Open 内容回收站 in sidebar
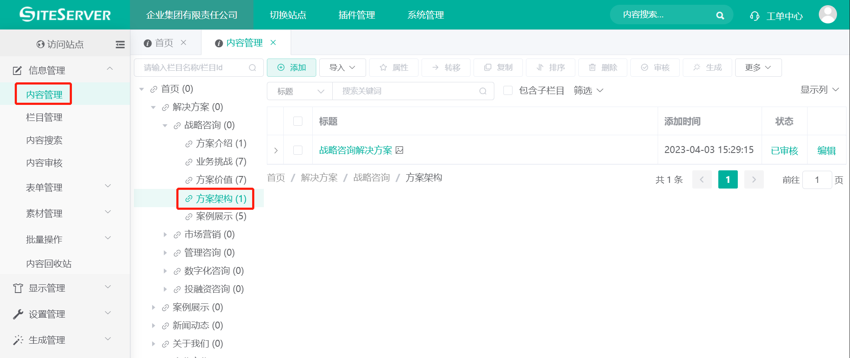Image resolution: width=850 pixels, height=358 pixels. point(49,264)
